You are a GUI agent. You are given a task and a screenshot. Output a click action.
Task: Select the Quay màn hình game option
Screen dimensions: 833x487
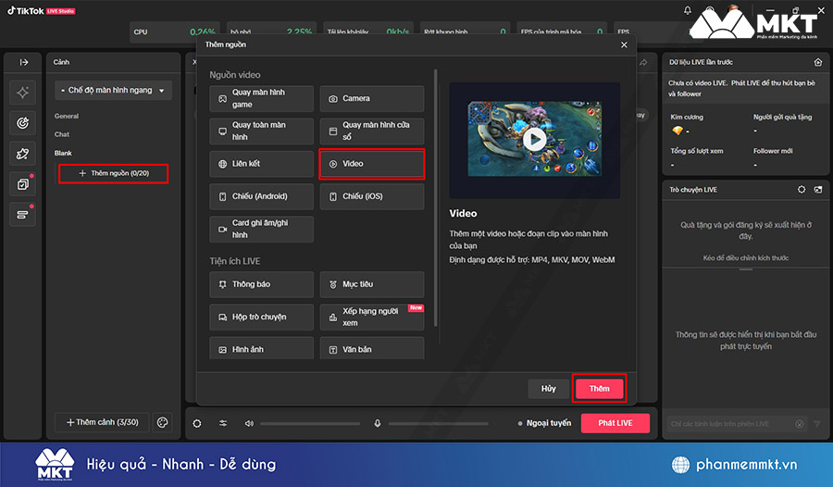tap(261, 99)
